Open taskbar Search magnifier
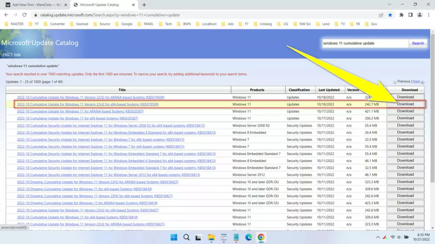The image size is (435, 244). pos(186,237)
